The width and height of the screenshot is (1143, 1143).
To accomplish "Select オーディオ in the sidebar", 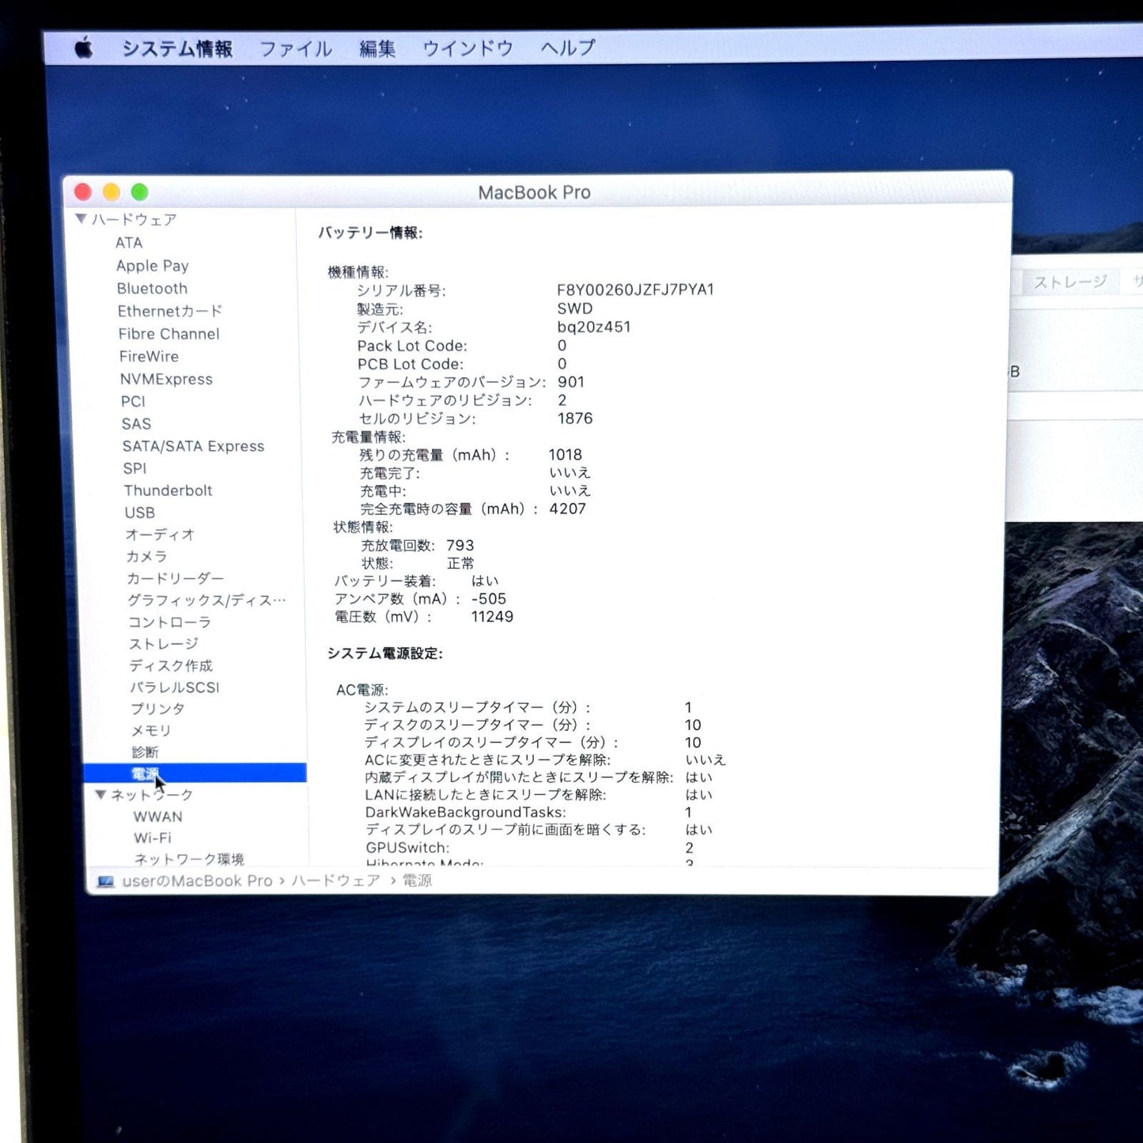I will [161, 535].
